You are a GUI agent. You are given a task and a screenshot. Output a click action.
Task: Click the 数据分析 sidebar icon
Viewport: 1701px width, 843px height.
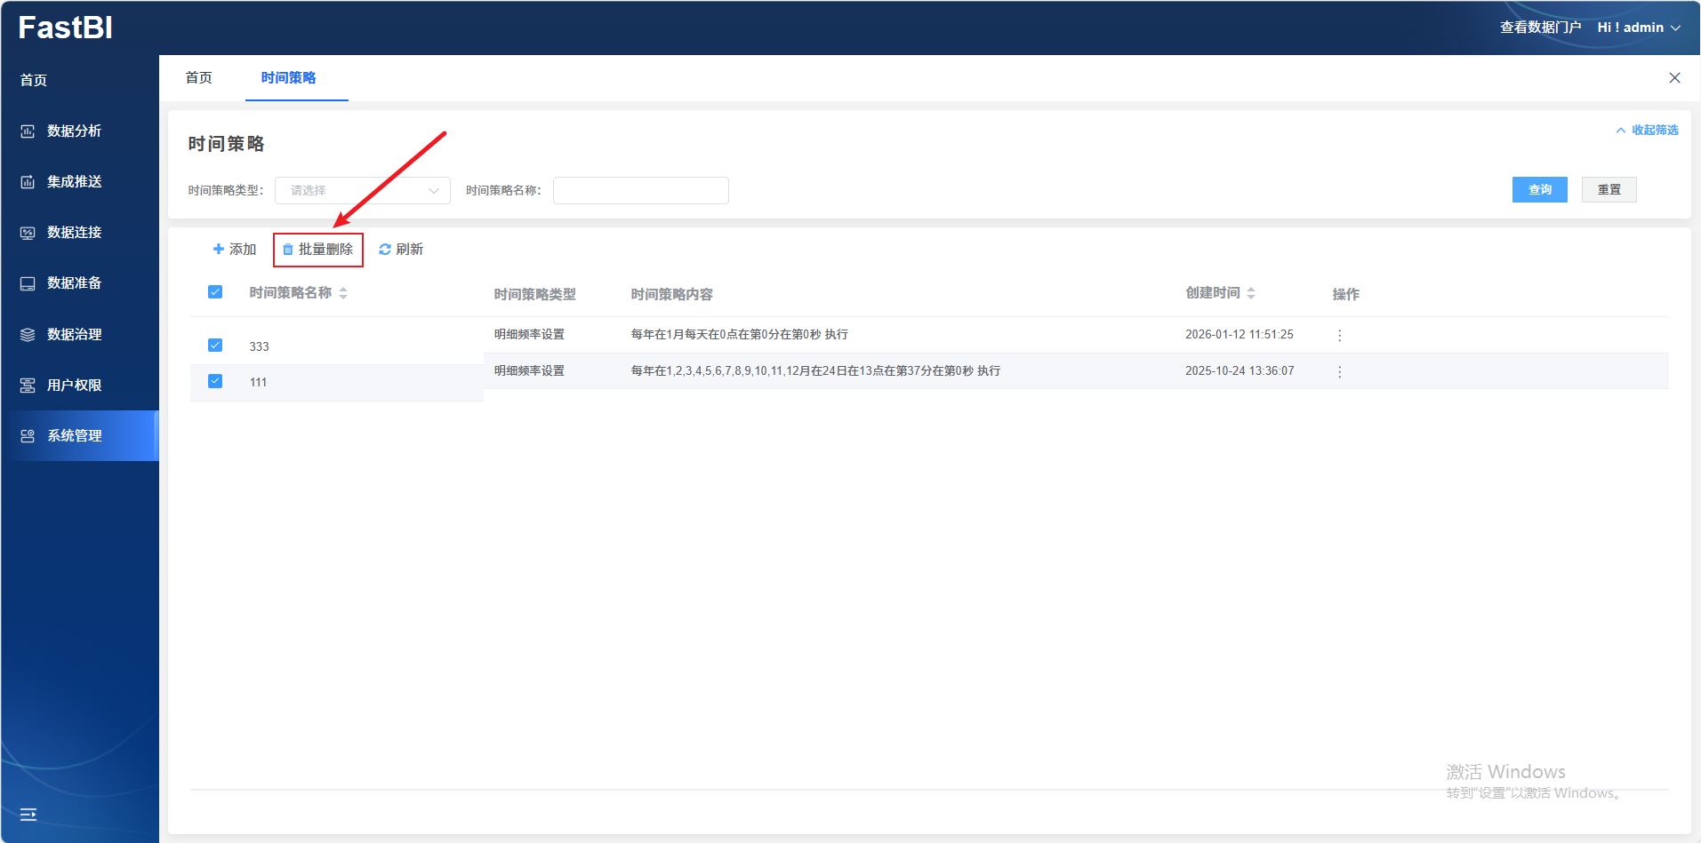[x=28, y=131]
